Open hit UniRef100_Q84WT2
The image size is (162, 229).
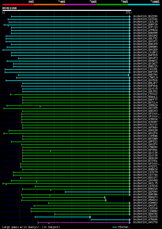point(145,61)
